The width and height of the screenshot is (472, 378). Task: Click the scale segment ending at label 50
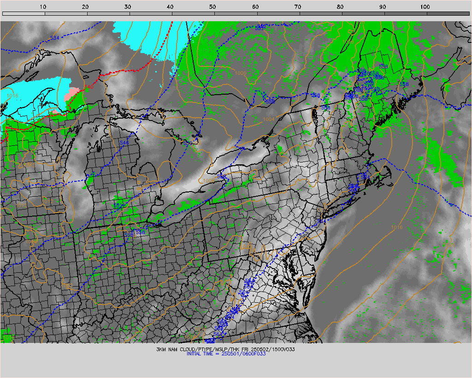[x=194, y=13]
